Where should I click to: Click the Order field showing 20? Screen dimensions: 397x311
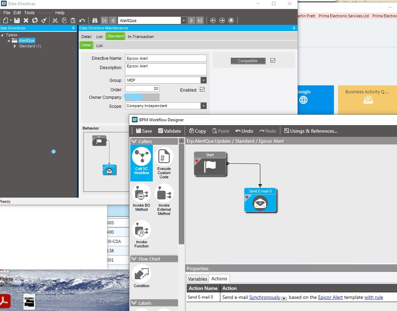tap(142, 89)
